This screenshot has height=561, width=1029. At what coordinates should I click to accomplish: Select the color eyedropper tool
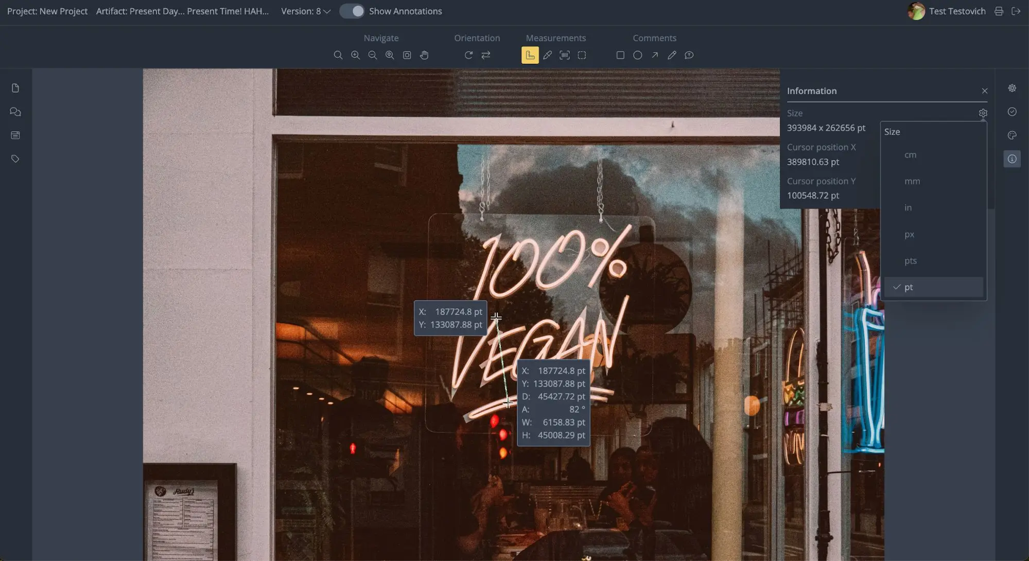[547, 55]
